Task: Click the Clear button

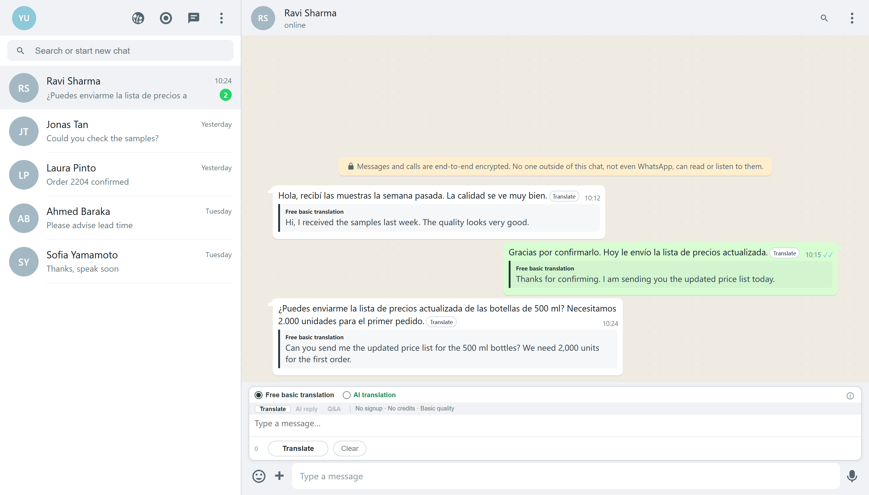Action: pos(349,448)
